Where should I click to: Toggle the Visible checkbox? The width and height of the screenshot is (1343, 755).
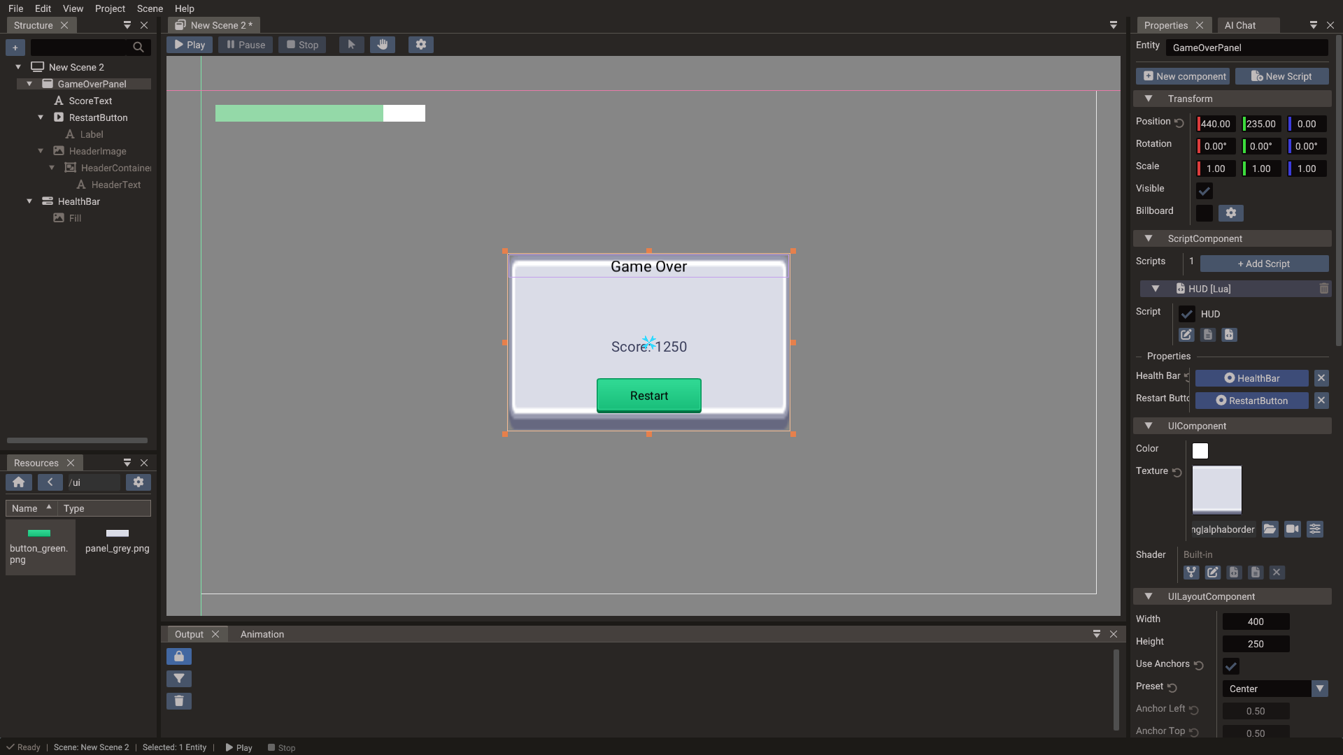pos(1205,191)
